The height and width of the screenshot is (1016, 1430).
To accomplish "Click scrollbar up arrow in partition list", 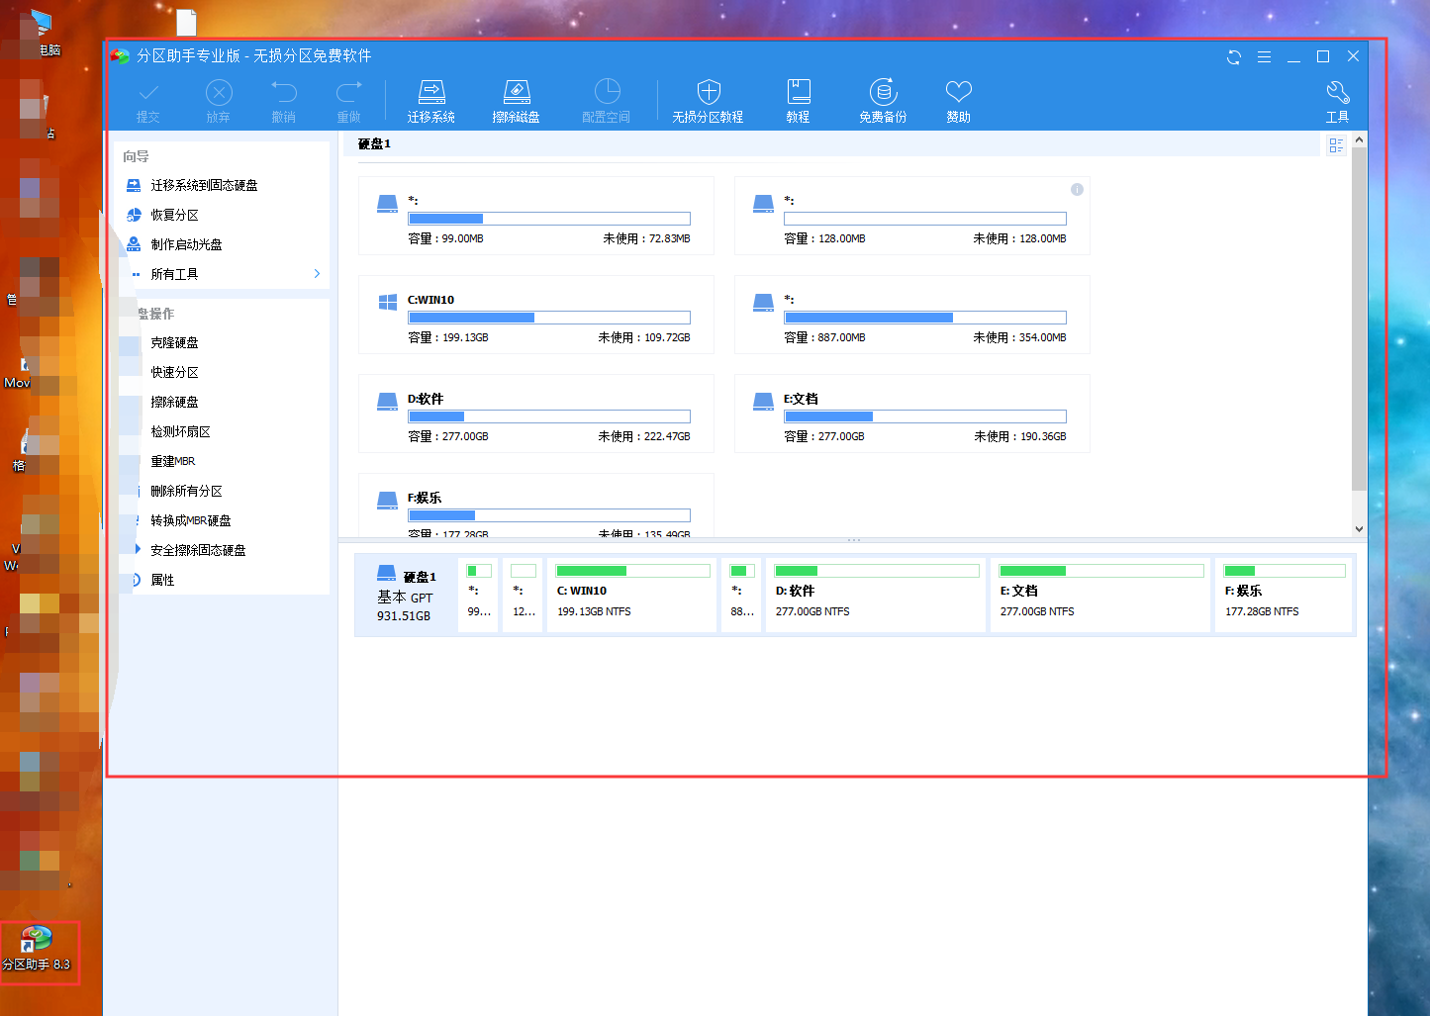I will (1360, 139).
